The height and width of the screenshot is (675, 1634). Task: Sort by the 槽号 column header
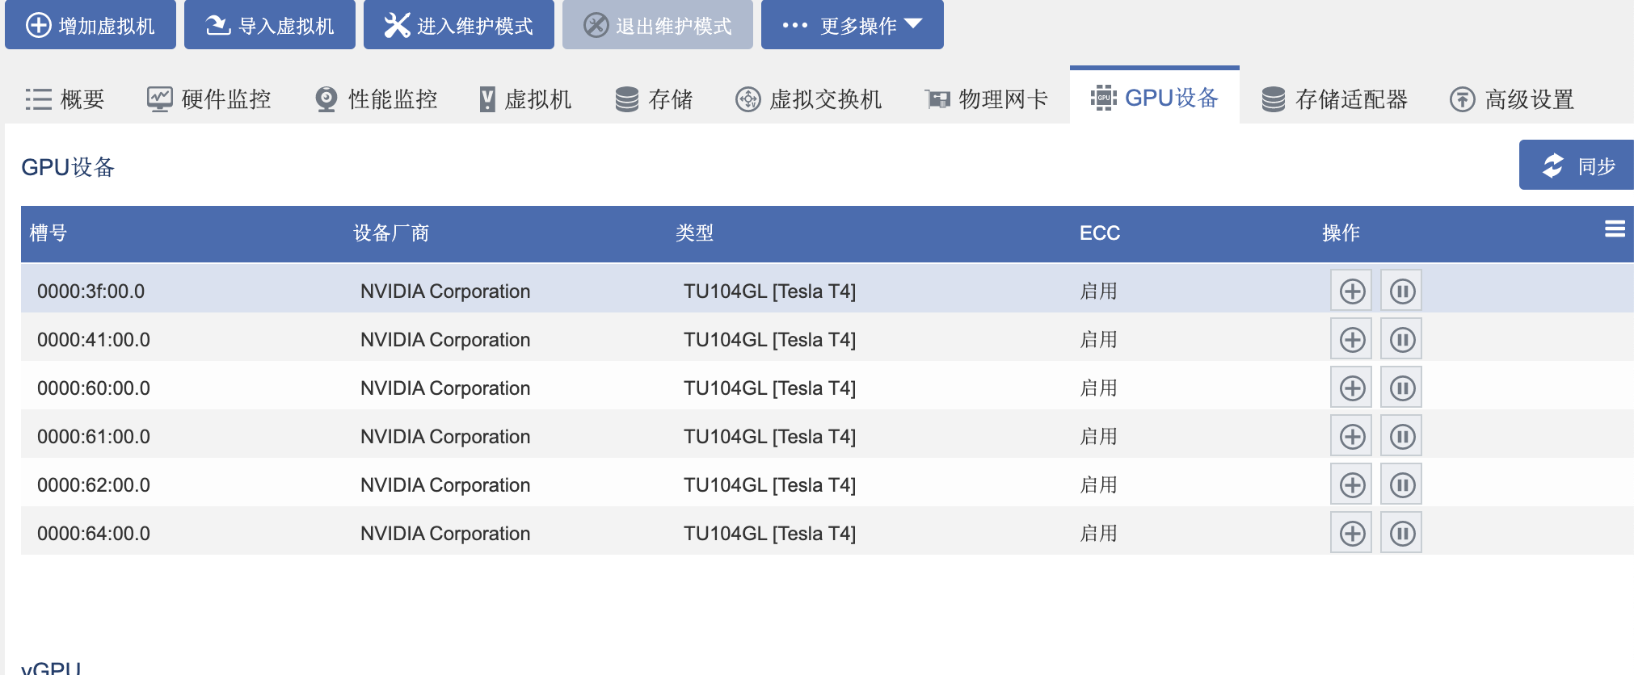click(x=48, y=233)
